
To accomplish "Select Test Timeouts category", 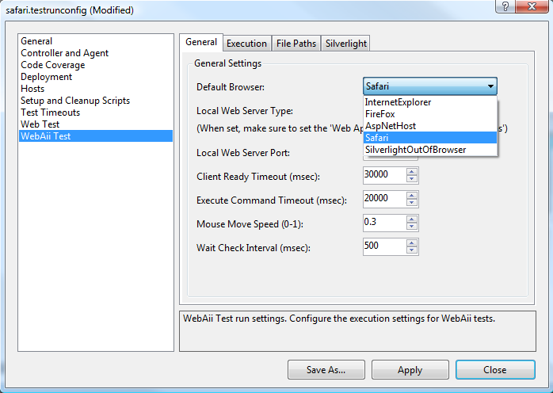I will [50, 113].
